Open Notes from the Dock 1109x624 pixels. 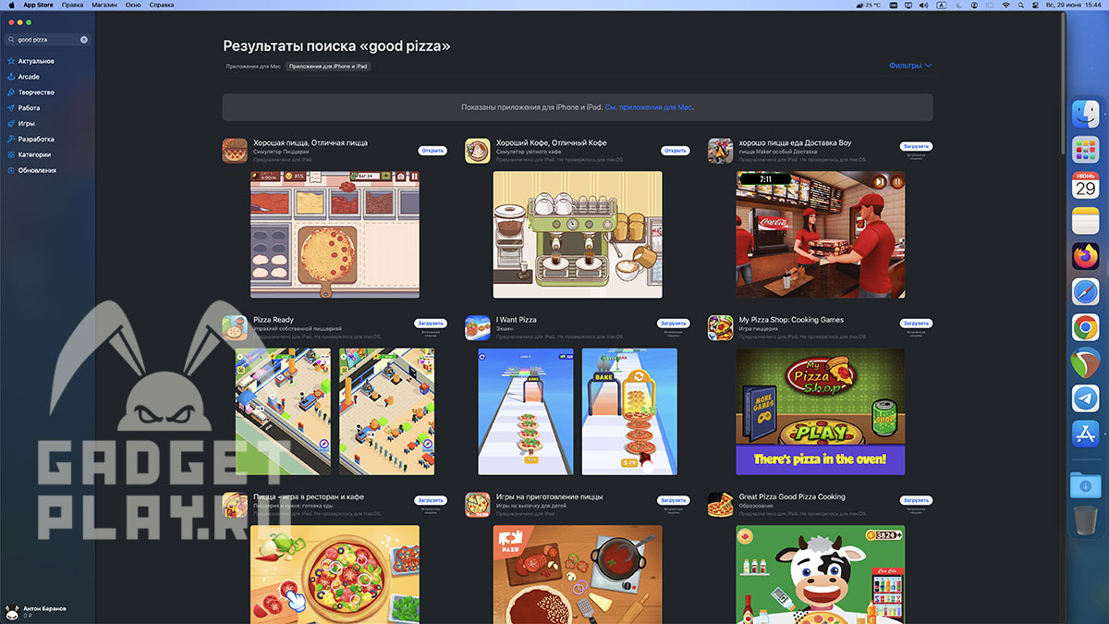(x=1085, y=221)
